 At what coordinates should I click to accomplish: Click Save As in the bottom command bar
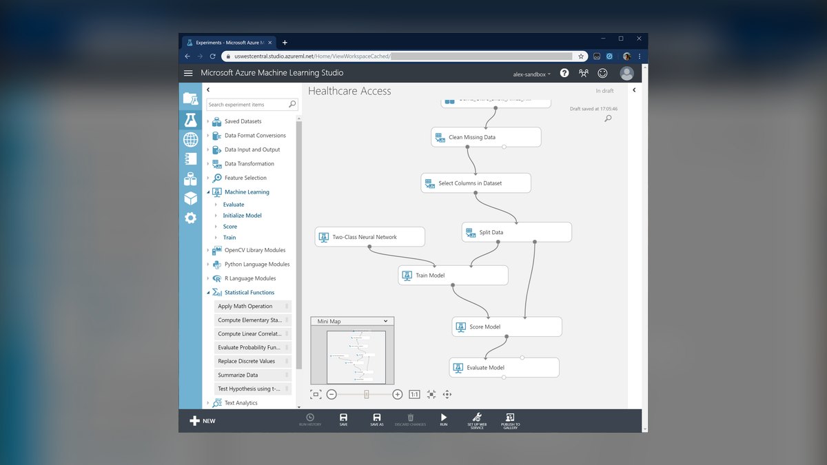click(x=377, y=420)
